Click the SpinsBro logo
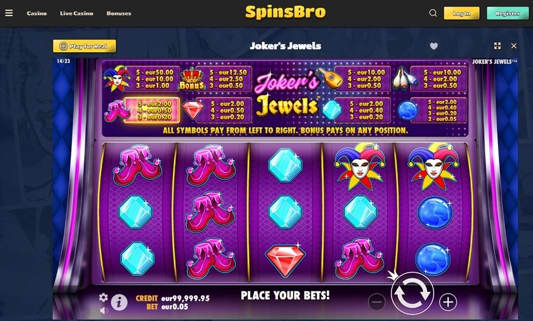 285,12
